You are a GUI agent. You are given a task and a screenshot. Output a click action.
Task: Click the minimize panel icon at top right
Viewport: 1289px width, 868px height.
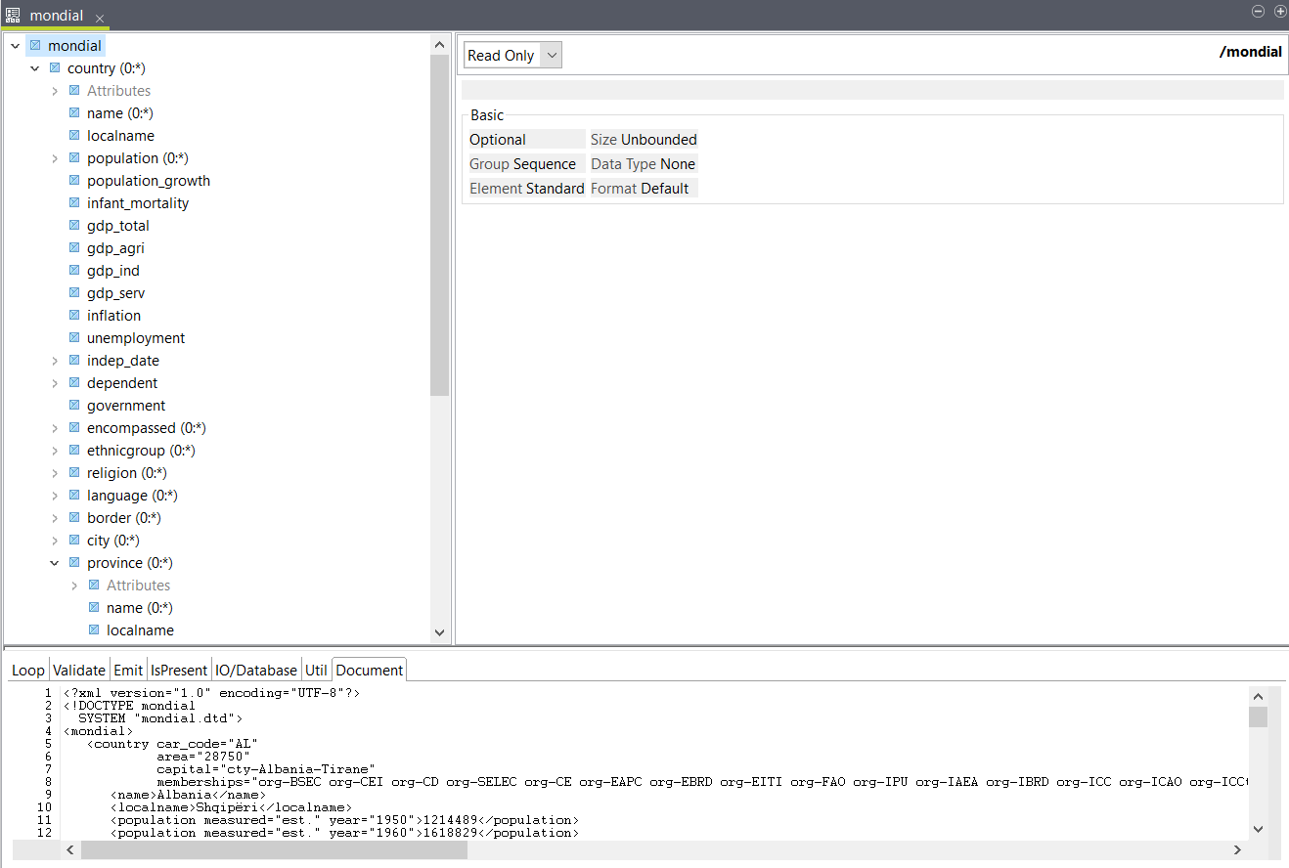point(1259,12)
